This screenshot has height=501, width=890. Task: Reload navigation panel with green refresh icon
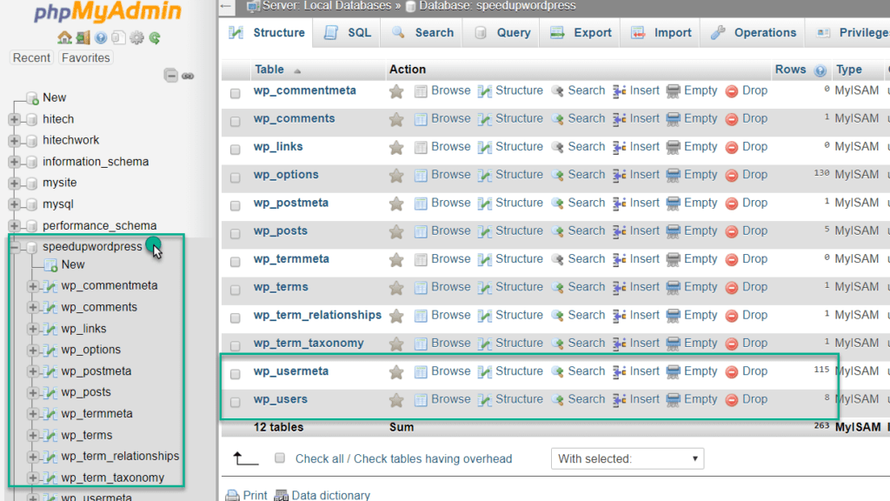pyautogui.click(x=155, y=38)
